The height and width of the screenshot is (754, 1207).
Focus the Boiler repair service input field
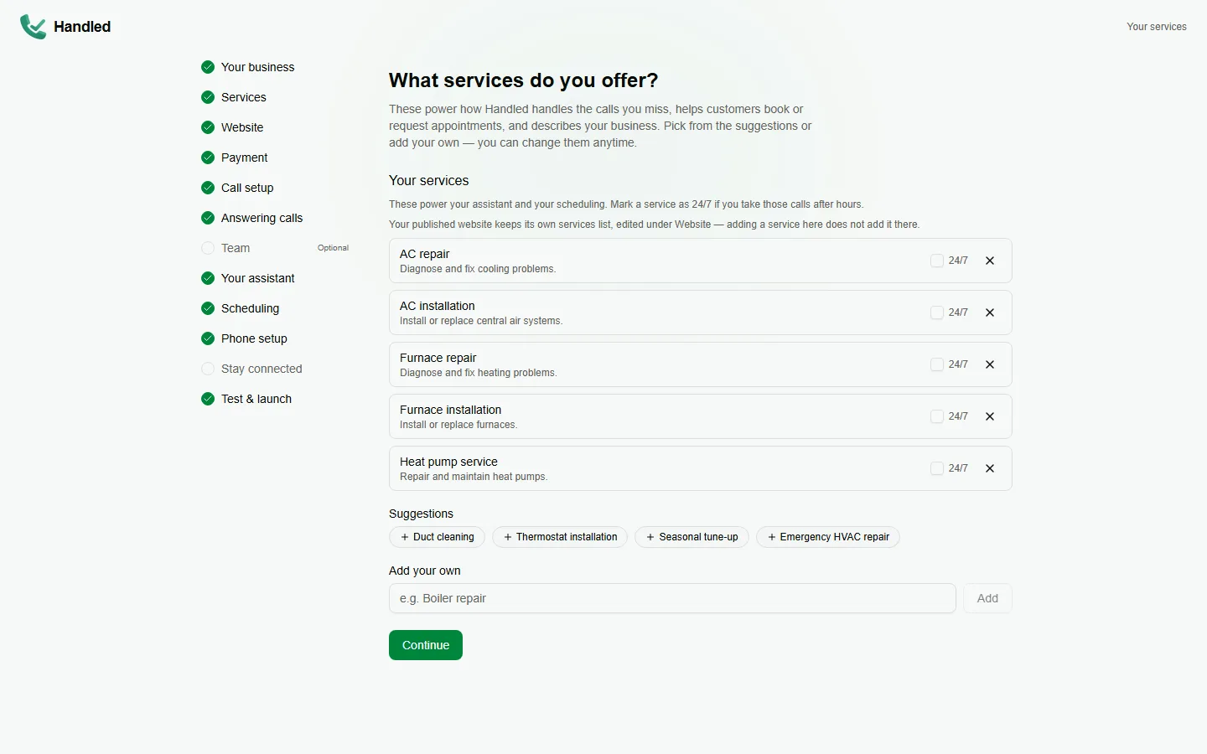pyautogui.click(x=672, y=598)
